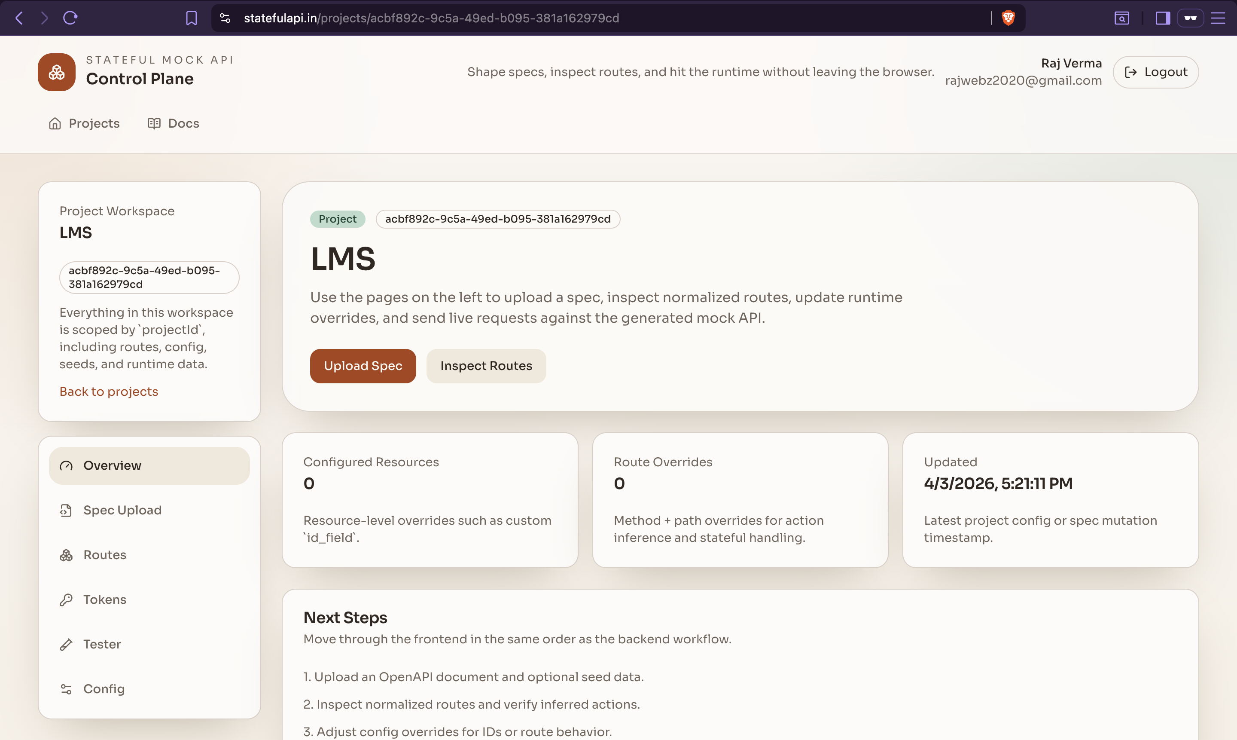
Task: Open Config via its sliders icon
Action: pos(66,688)
